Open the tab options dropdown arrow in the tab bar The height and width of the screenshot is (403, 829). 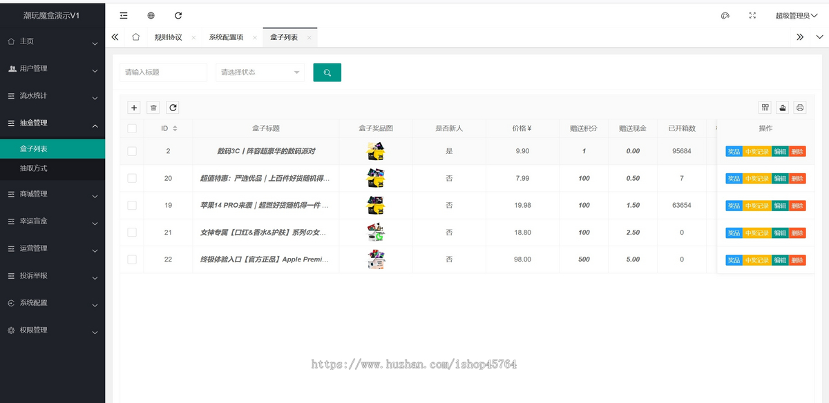coord(820,37)
